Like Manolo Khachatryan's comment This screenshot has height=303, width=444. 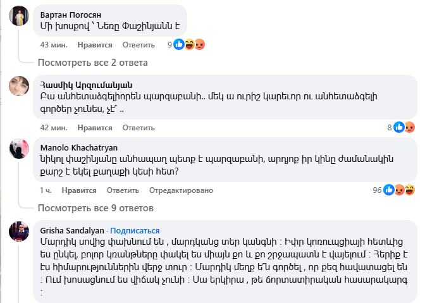78,190
